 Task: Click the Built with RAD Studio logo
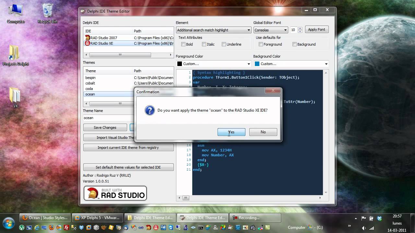coord(115,193)
